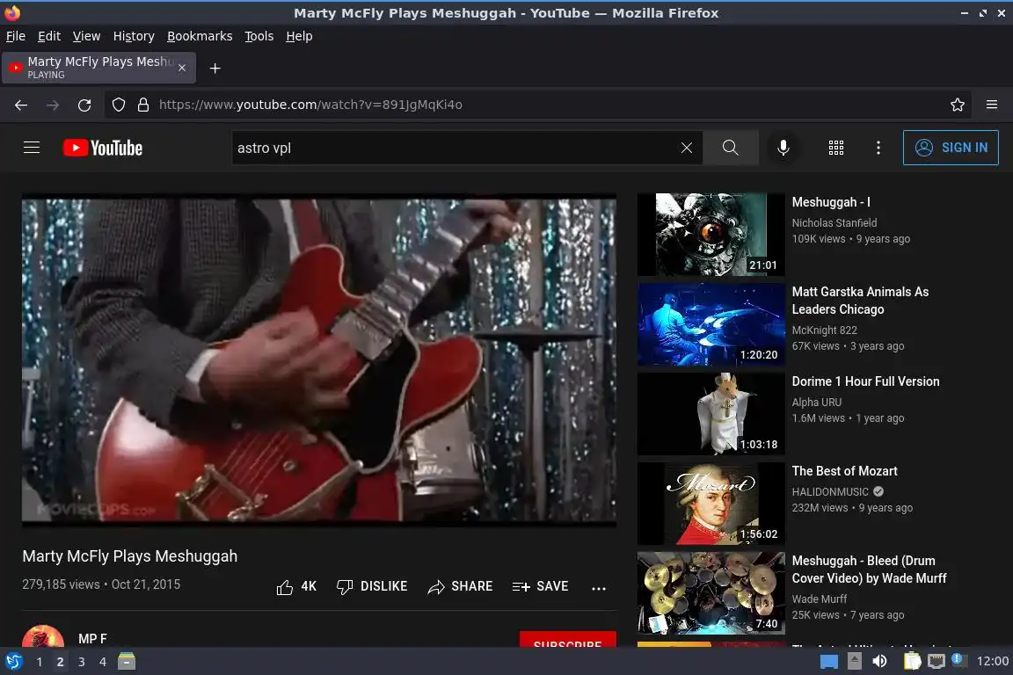The width and height of the screenshot is (1013, 675).
Task: Save video to a playlist
Action: (540, 586)
